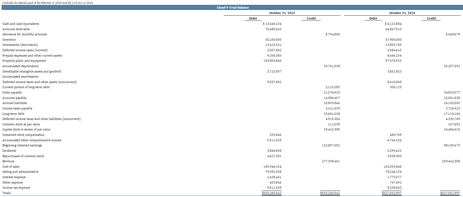Select the "Revenue" row label
This screenshot has width=463, height=197.
click(x=8, y=161)
